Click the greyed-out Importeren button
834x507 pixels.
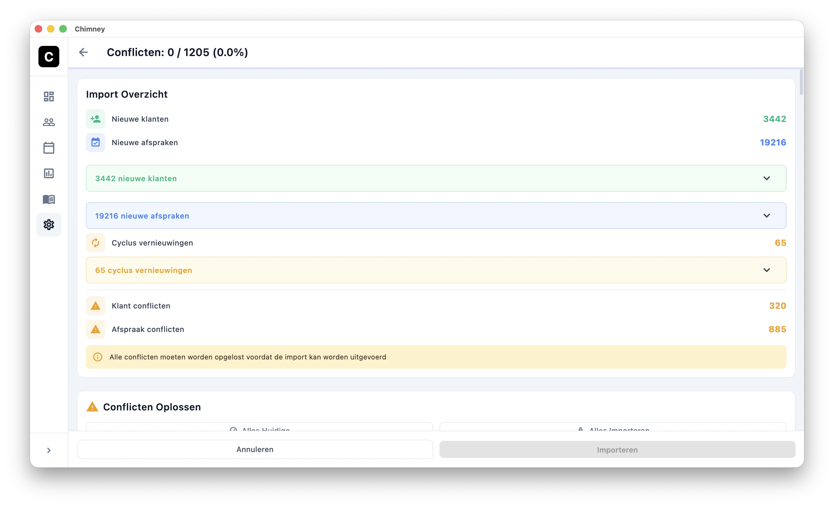click(x=617, y=450)
